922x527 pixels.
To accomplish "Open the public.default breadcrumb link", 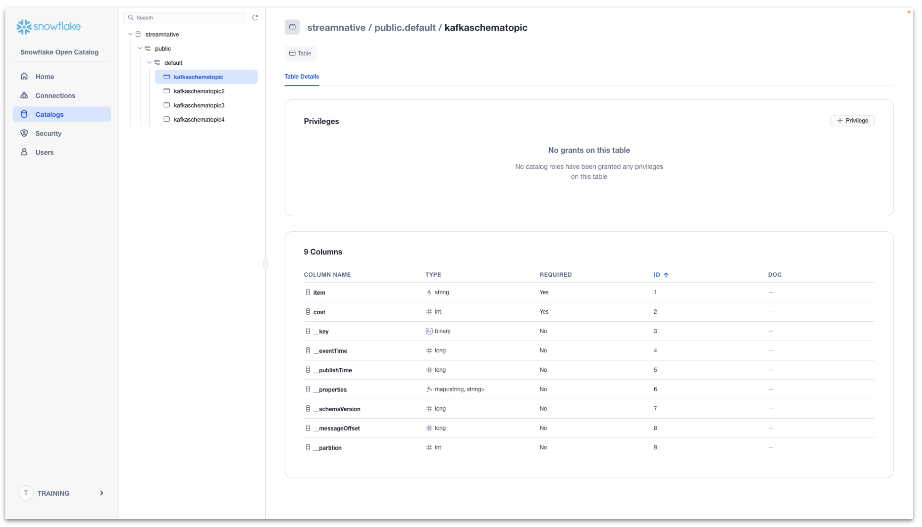I will click(405, 27).
